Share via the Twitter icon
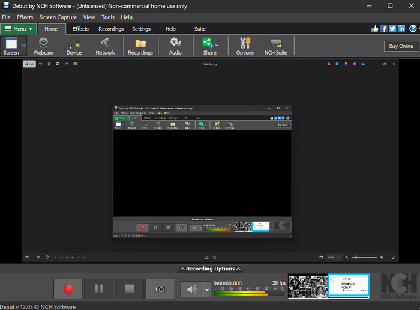The image size is (420, 310). [x=392, y=29]
